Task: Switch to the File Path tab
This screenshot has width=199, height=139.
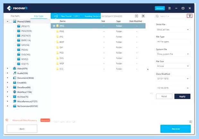Action: pos(15,16)
